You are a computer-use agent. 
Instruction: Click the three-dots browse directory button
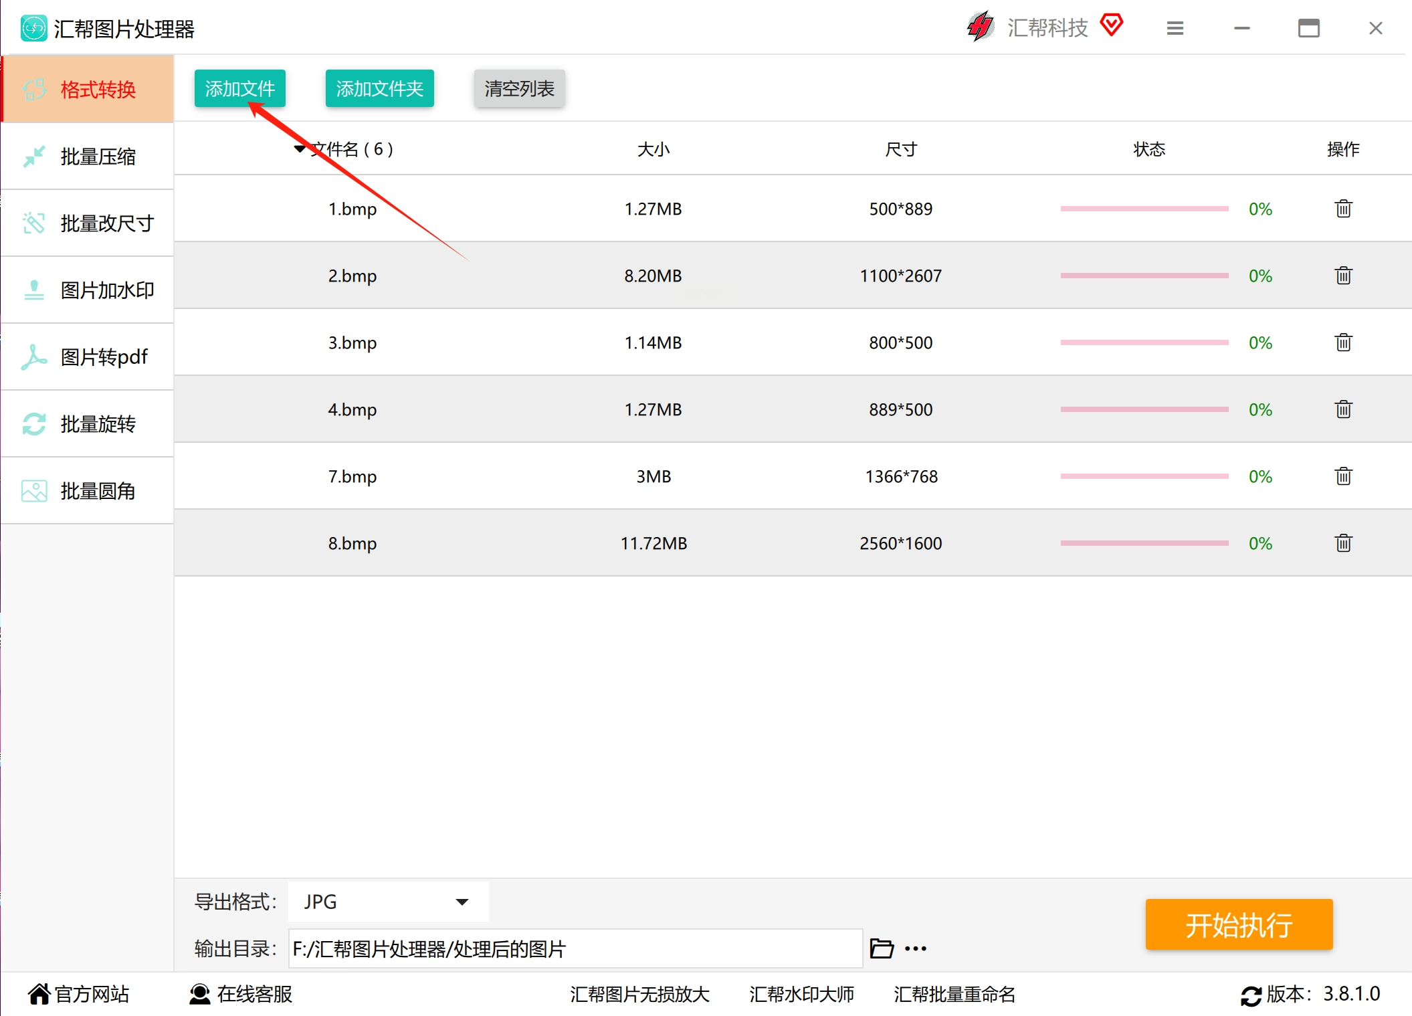tap(916, 948)
